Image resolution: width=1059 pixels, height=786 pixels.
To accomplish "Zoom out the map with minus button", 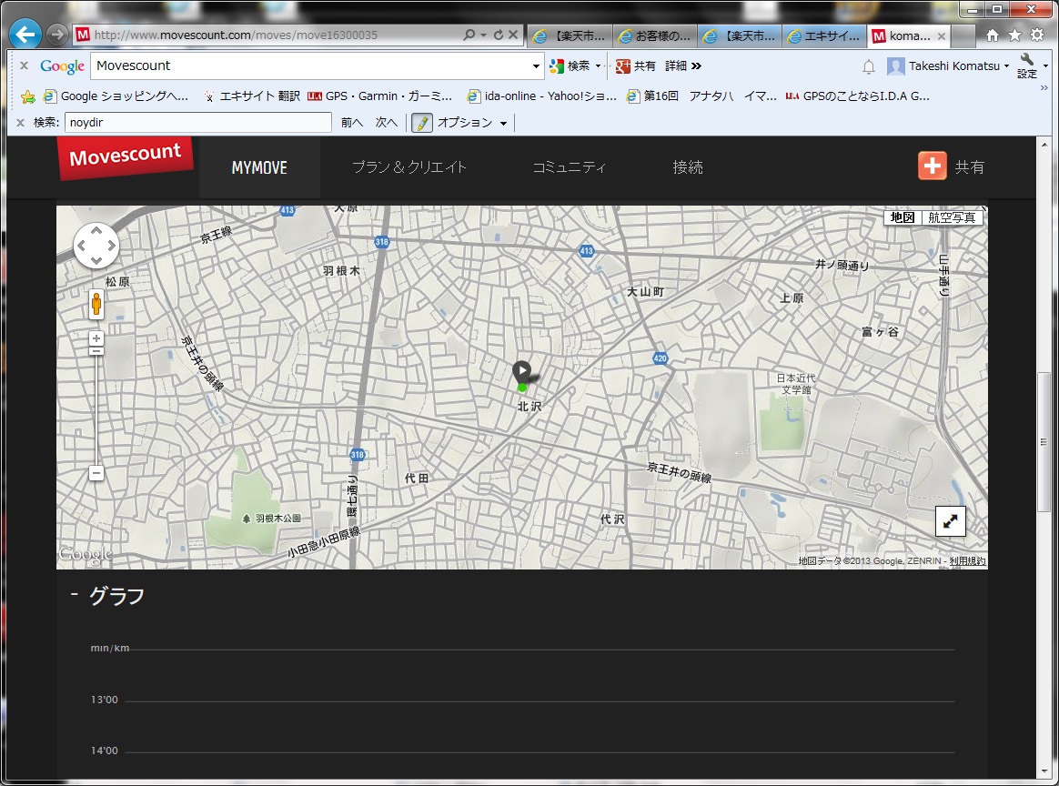I will click(96, 473).
